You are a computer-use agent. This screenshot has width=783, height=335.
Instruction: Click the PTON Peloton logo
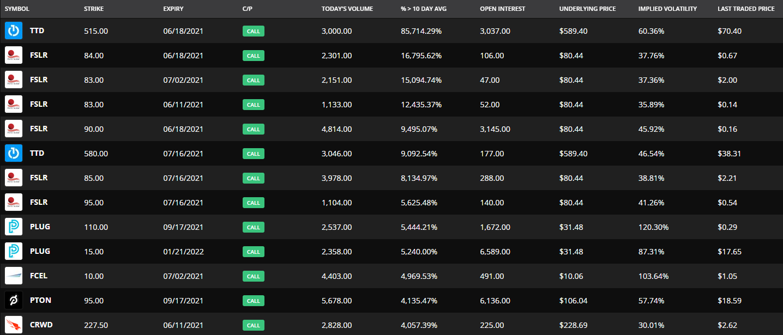(x=14, y=301)
